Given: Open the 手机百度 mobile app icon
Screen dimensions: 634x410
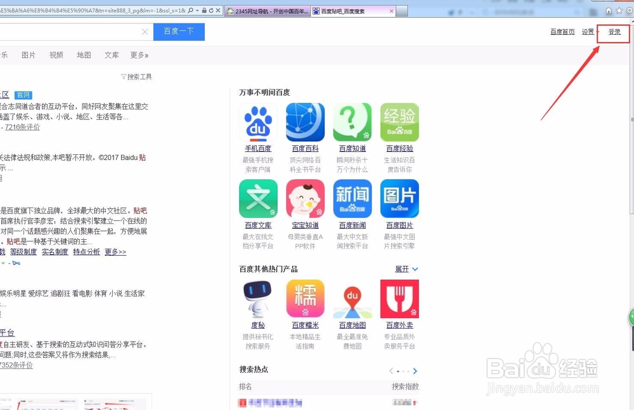Looking at the screenshot, I should click(258, 121).
